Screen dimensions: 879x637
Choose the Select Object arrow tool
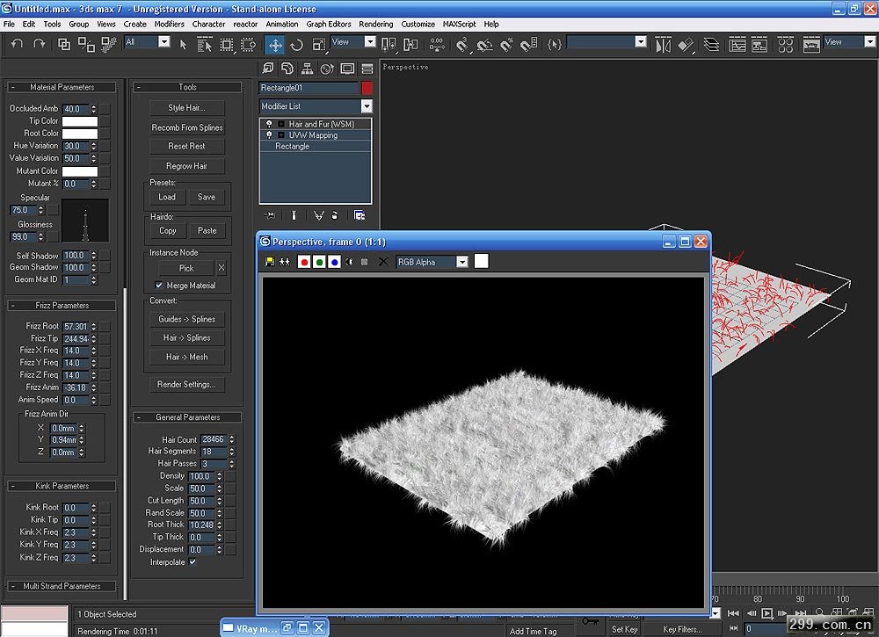[x=184, y=44]
